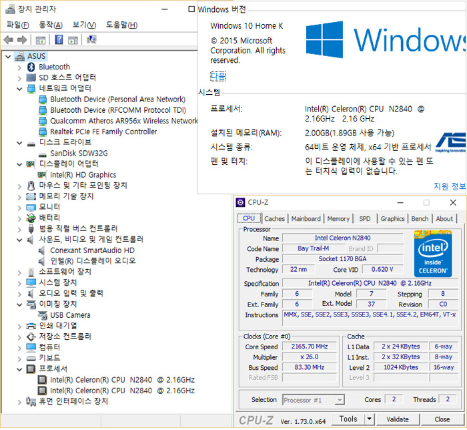
Task: Click the 다음 link under Windows version
Action: click(x=218, y=76)
